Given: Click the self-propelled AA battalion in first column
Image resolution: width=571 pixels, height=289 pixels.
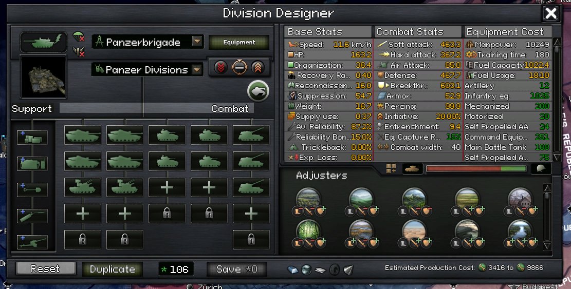Looking at the screenshot, I should (x=83, y=187).
